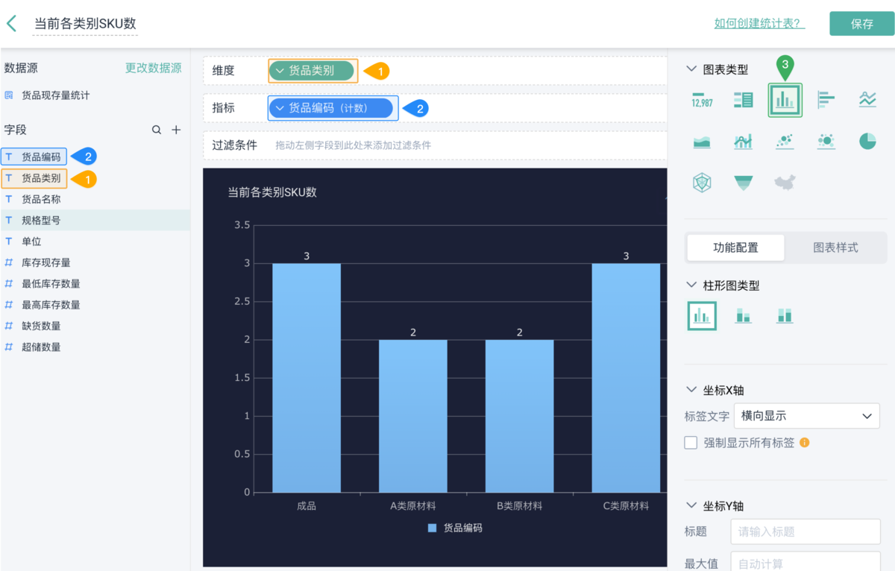Click the 保存 button
Viewport: 895px width, 571px height.
point(861,24)
